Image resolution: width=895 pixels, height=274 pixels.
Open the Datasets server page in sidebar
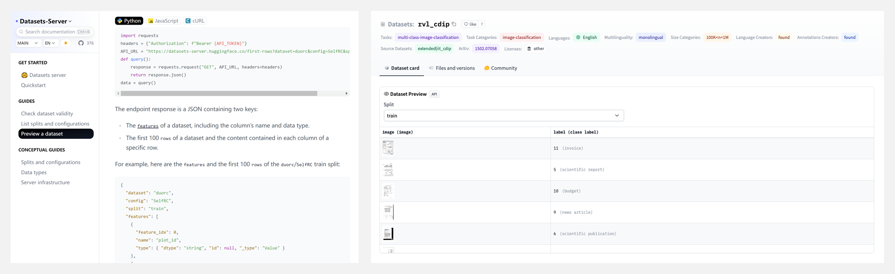coord(43,75)
